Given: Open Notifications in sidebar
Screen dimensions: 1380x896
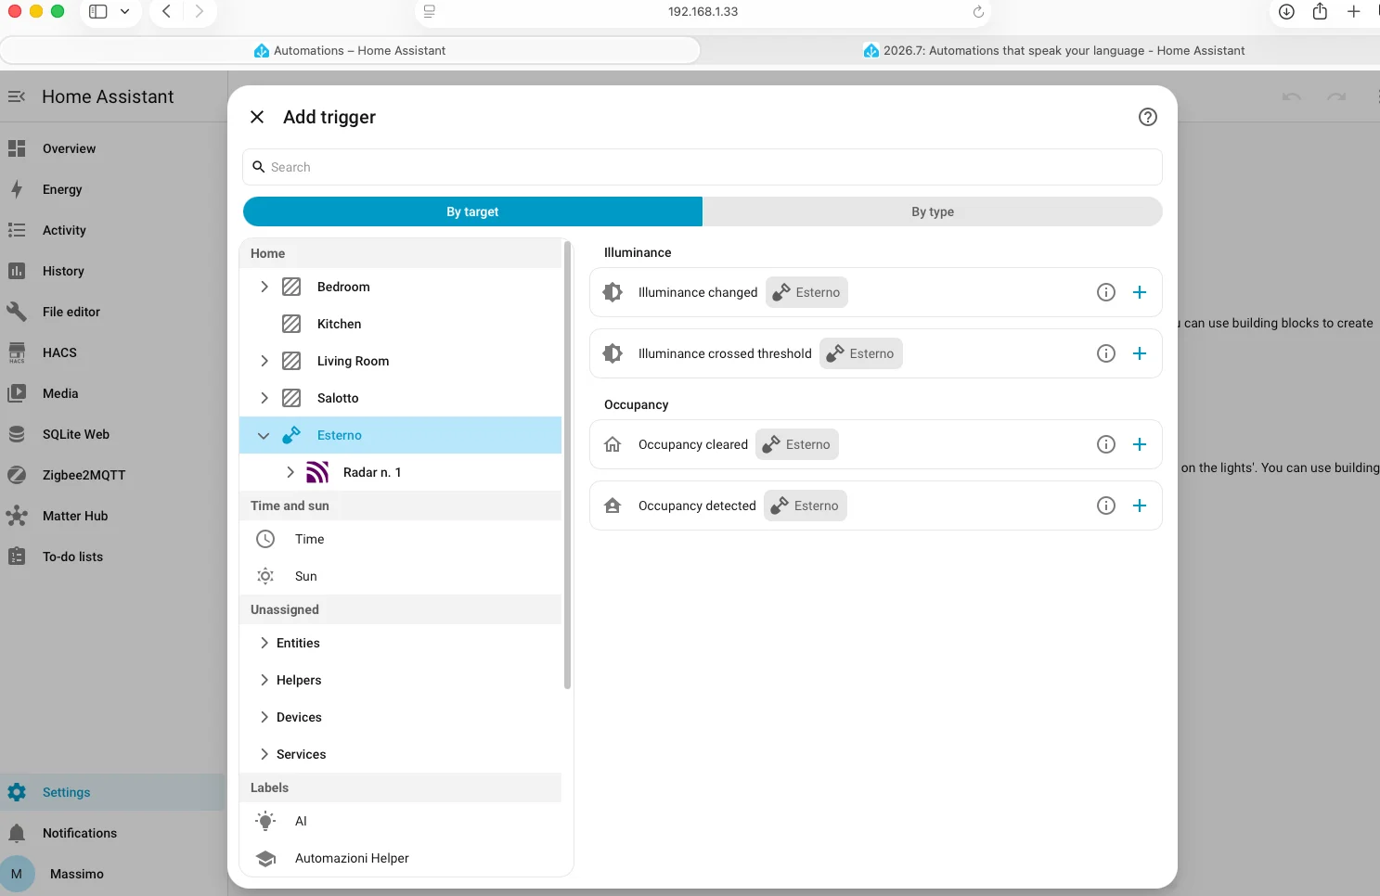Looking at the screenshot, I should [x=112, y=833].
